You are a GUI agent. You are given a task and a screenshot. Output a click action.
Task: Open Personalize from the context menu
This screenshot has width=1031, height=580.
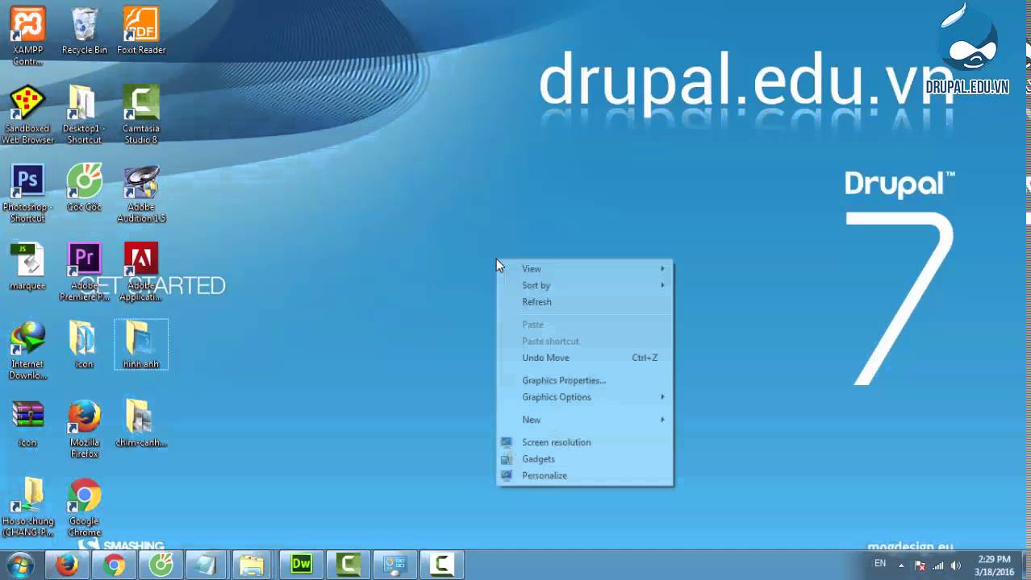coord(585,475)
